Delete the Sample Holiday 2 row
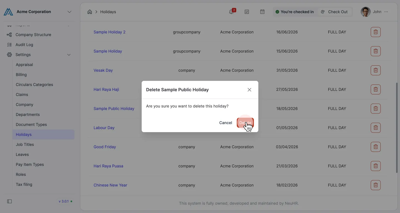Screen dimensions: 400x213 (x=376, y=32)
